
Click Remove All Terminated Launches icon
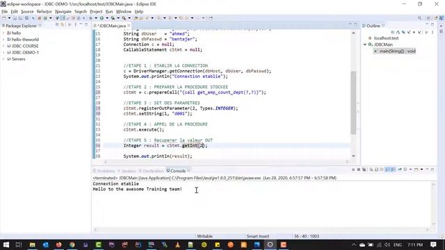364,169
